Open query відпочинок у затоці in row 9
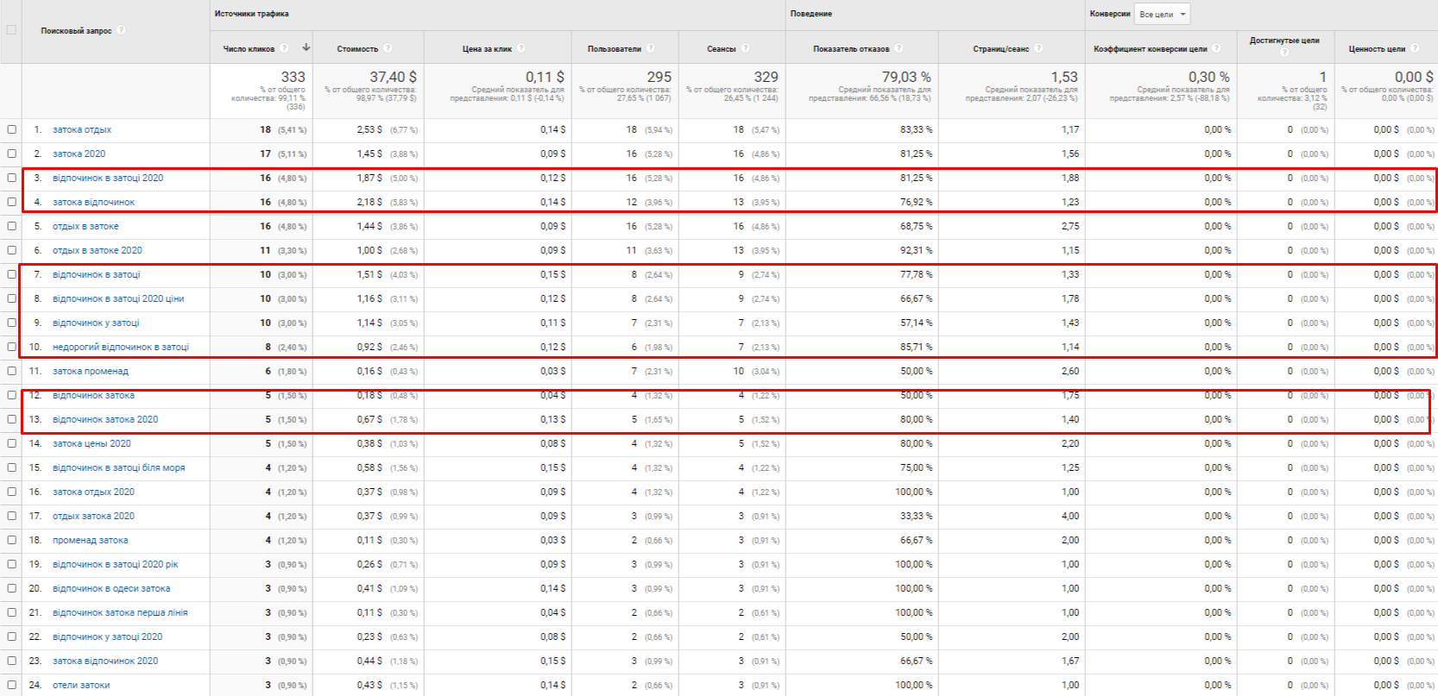The height and width of the screenshot is (696, 1438). click(x=96, y=323)
